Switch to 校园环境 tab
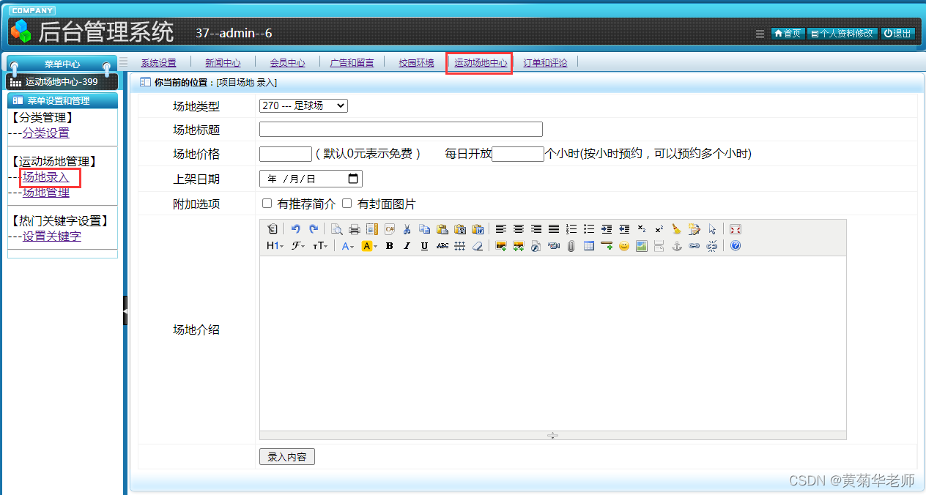The image size is (926, 495). [x=416, y=63]
